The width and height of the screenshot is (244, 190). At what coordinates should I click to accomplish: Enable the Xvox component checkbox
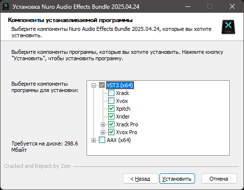click(x=111, y=101)
